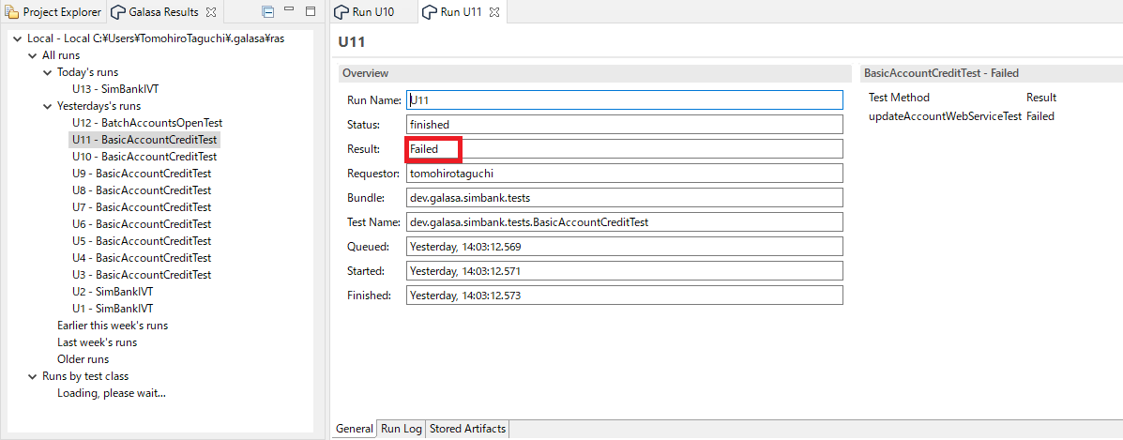Collapse the Yesterdays's runs node

pos(47,106)
